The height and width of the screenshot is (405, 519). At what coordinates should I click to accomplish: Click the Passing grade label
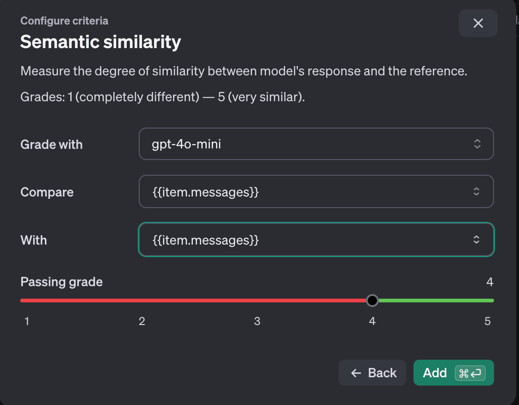pos(62,282)
